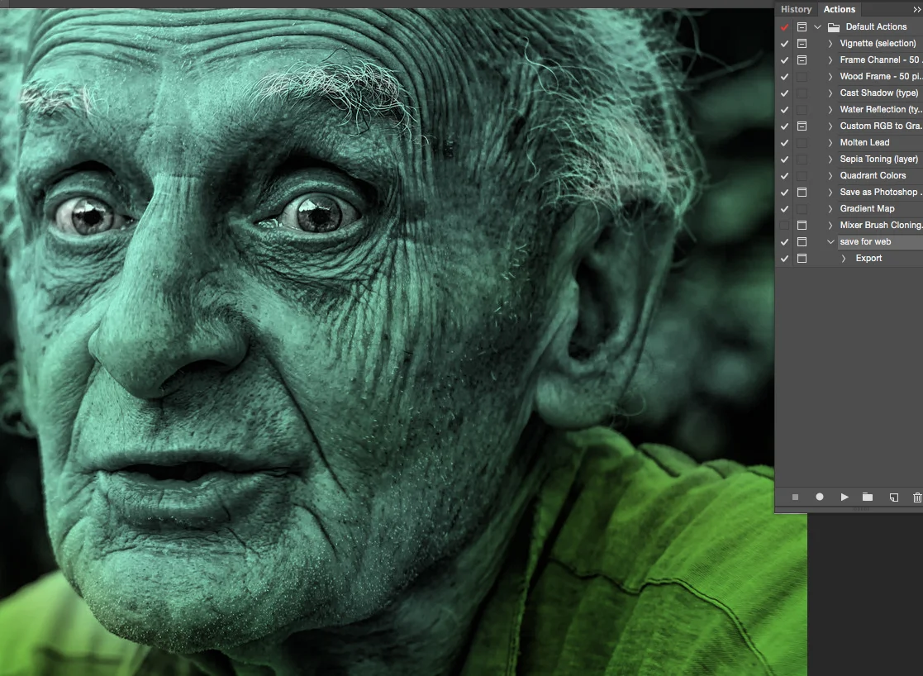Expand the Cast Shadow (type) action
Screen dimensions: 923x676
(830, 93)
